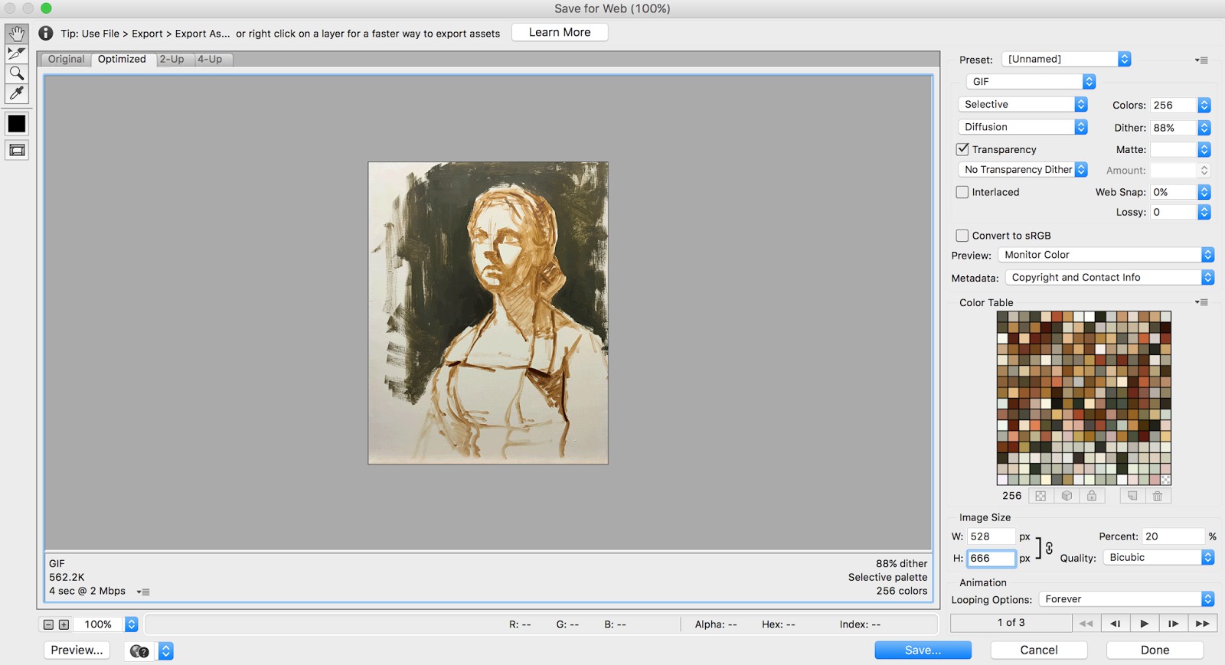The width and height of the screenshot is (1225, 665).
Task: Click the Percent field
Action: (1174, 536)
